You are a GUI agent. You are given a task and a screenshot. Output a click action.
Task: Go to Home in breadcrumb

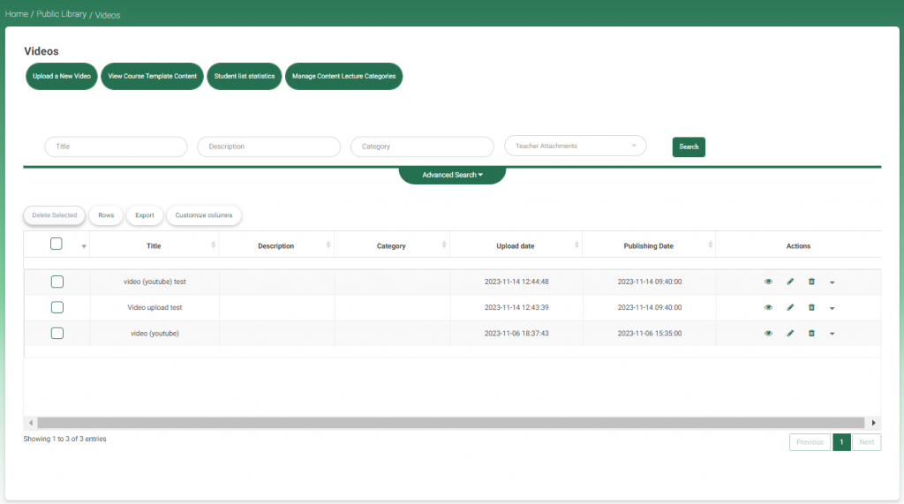(17, 14)
